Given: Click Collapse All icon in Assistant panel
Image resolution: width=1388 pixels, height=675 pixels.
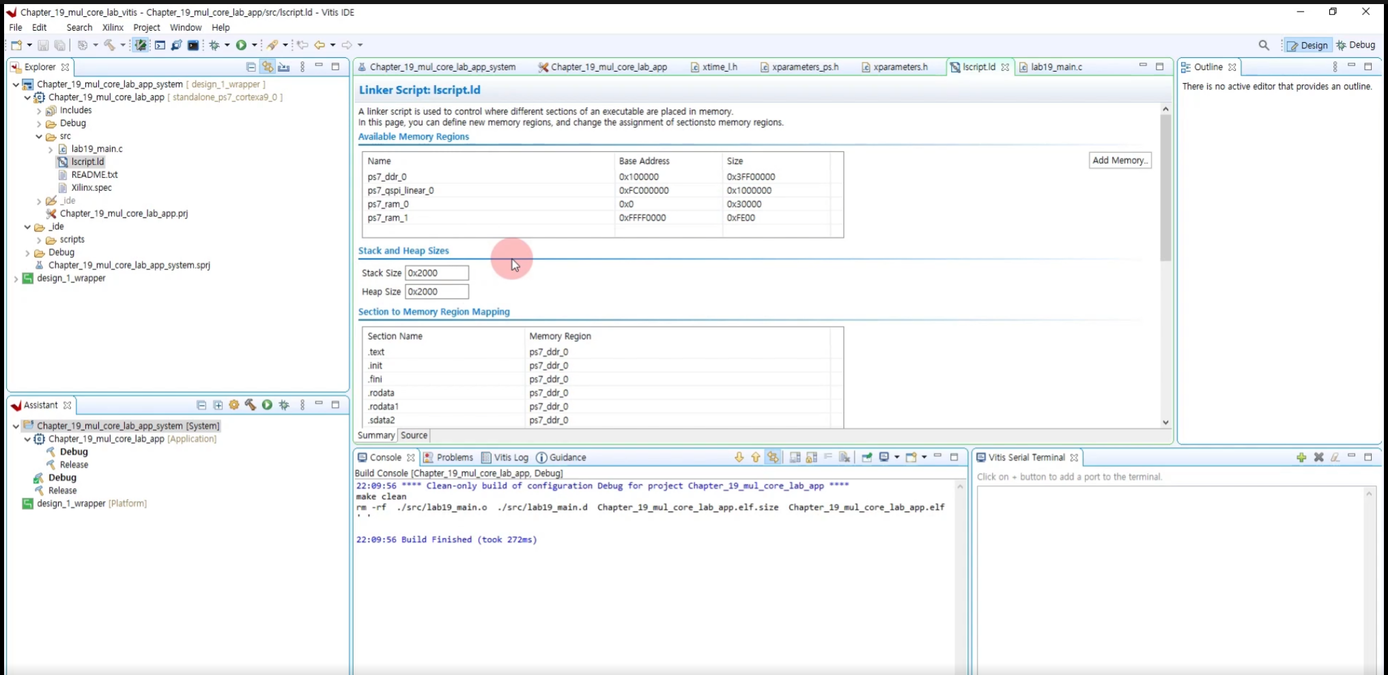Looking at the screenshot, I should (x=201, y=405).
